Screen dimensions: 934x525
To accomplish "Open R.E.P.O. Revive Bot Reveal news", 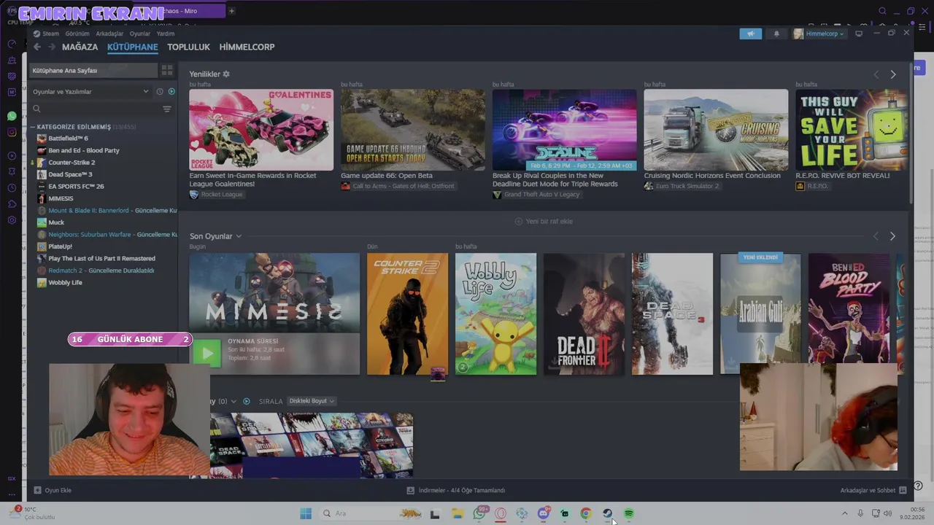I will [852, 130].
